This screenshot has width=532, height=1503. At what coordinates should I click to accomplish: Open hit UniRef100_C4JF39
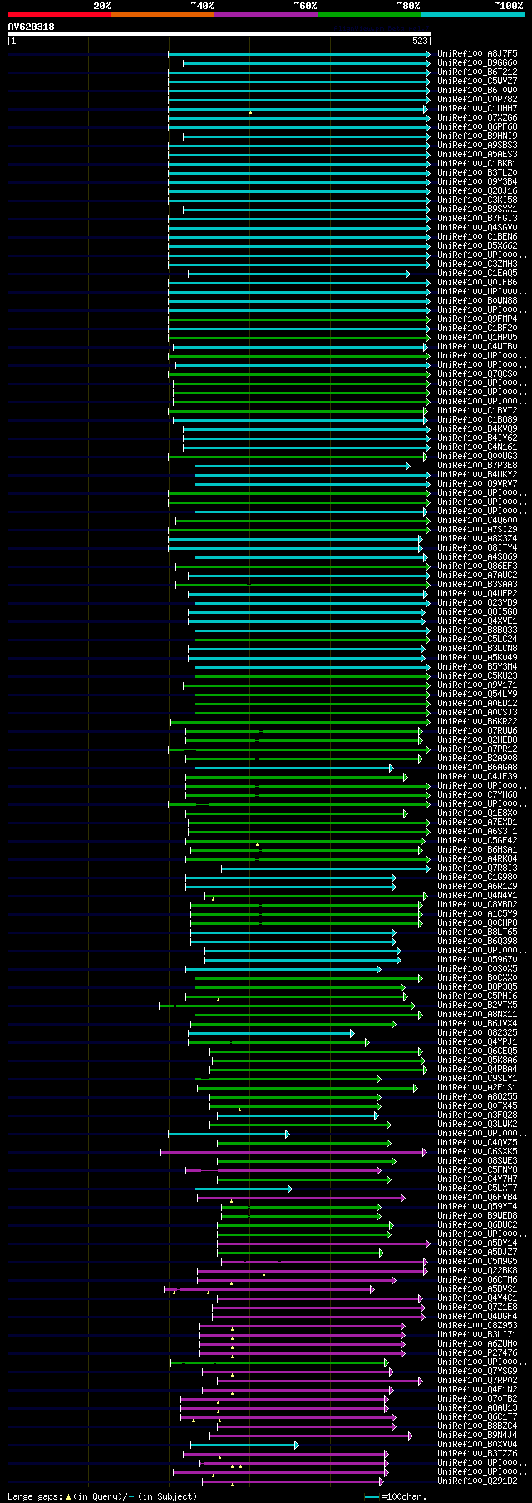pos(477,776)
